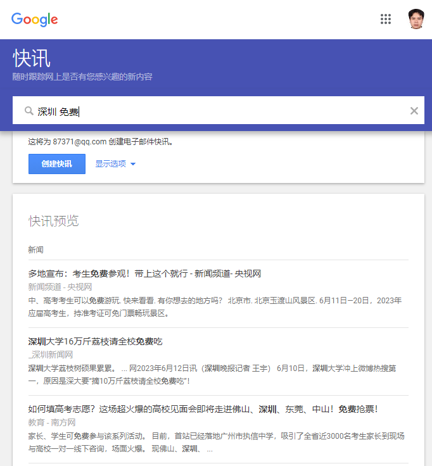
Task: Expand 显示选项 options
Action: coord(115,164)
